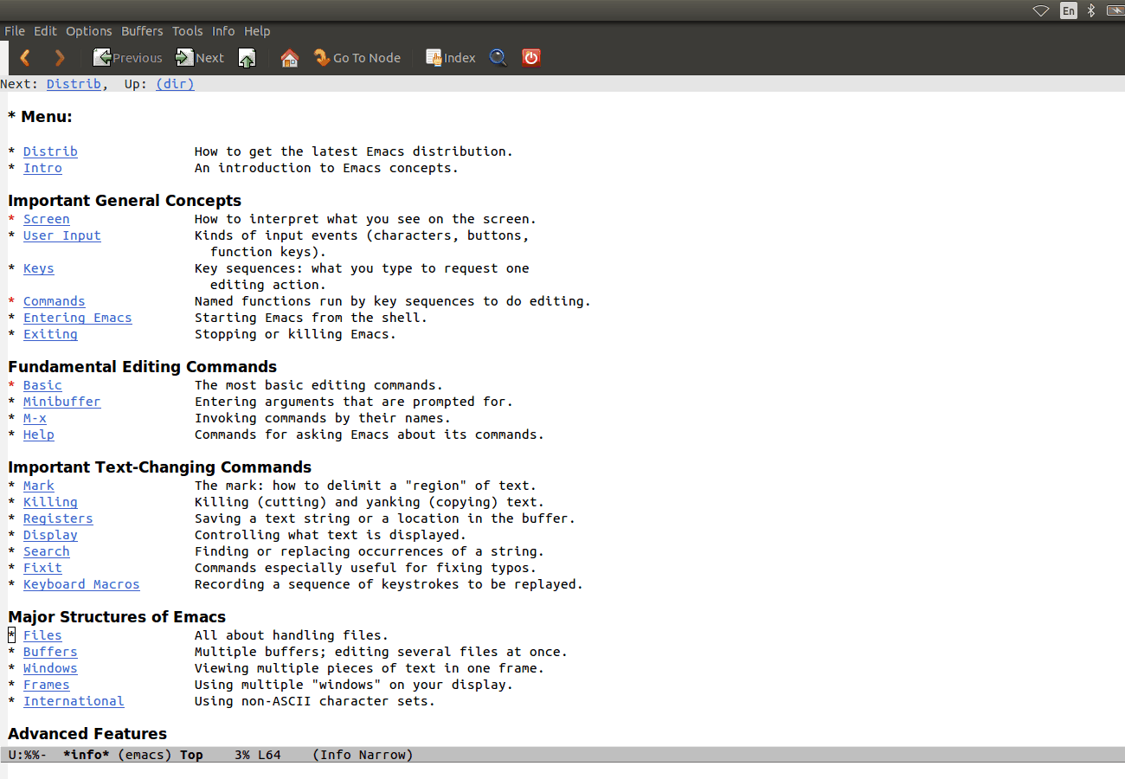Open the Windows node link

(x=50, y=668)
